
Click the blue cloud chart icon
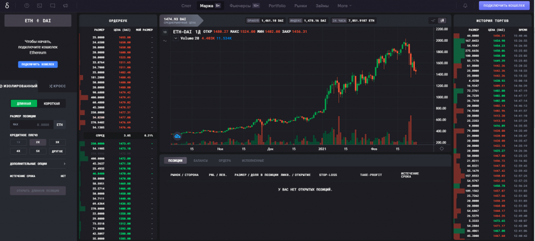(177, 136)
